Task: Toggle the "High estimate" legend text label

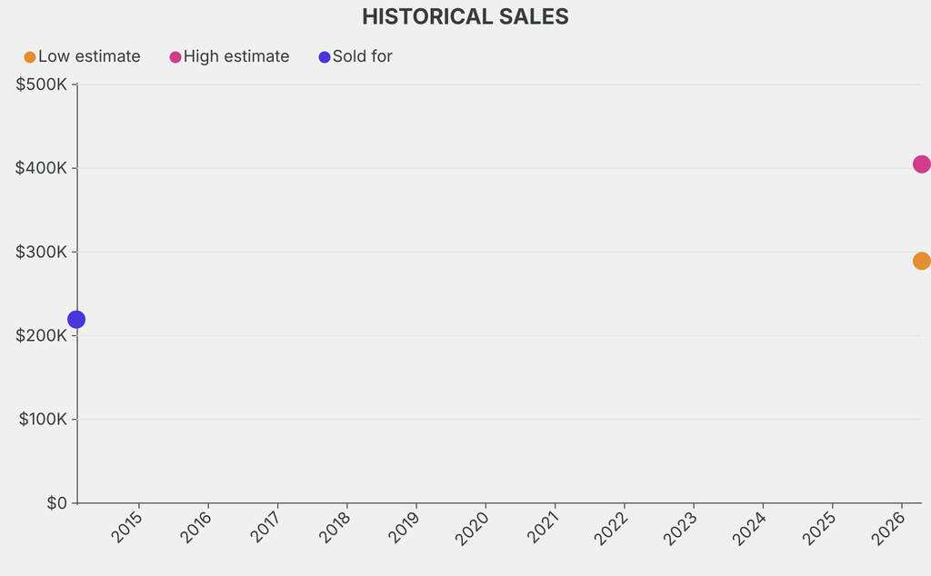Action: pyautogui.click(x=236, y=56)
